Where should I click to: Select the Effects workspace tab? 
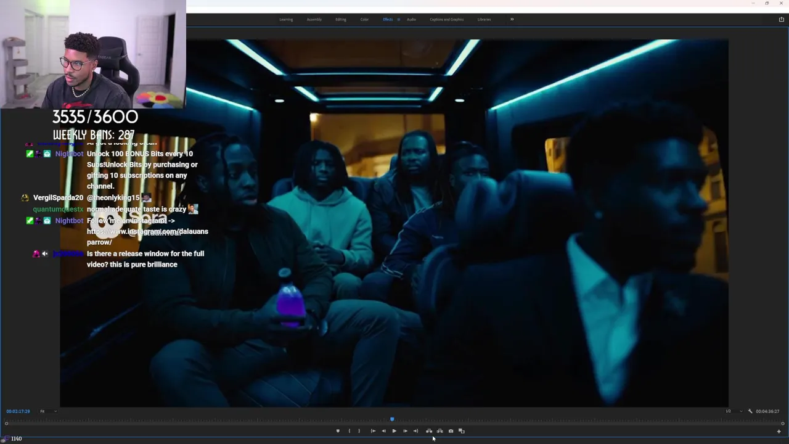(388, 20)
